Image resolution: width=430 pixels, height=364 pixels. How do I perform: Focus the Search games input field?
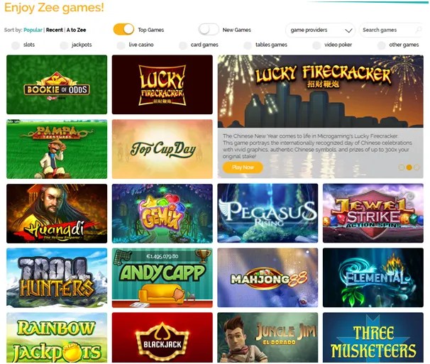(388, 30)
